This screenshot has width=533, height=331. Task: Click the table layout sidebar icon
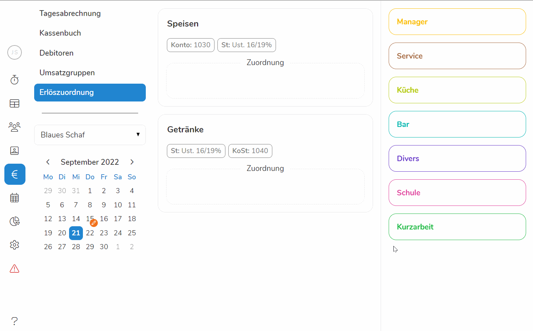coord(15,104)
